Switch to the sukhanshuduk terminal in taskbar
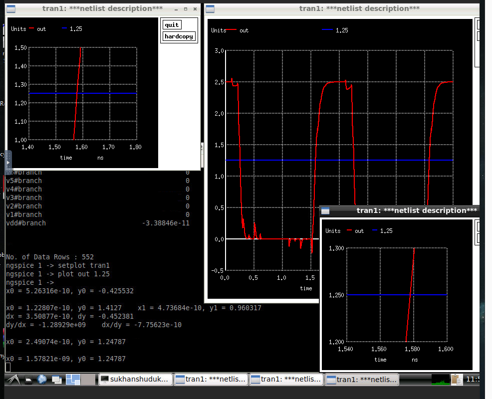Image resolution: width=492 pixels, height=399 pixels. 135,379
